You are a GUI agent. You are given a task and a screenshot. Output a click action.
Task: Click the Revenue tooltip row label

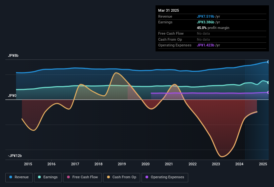pyautogui.click(x=165, y=16)
